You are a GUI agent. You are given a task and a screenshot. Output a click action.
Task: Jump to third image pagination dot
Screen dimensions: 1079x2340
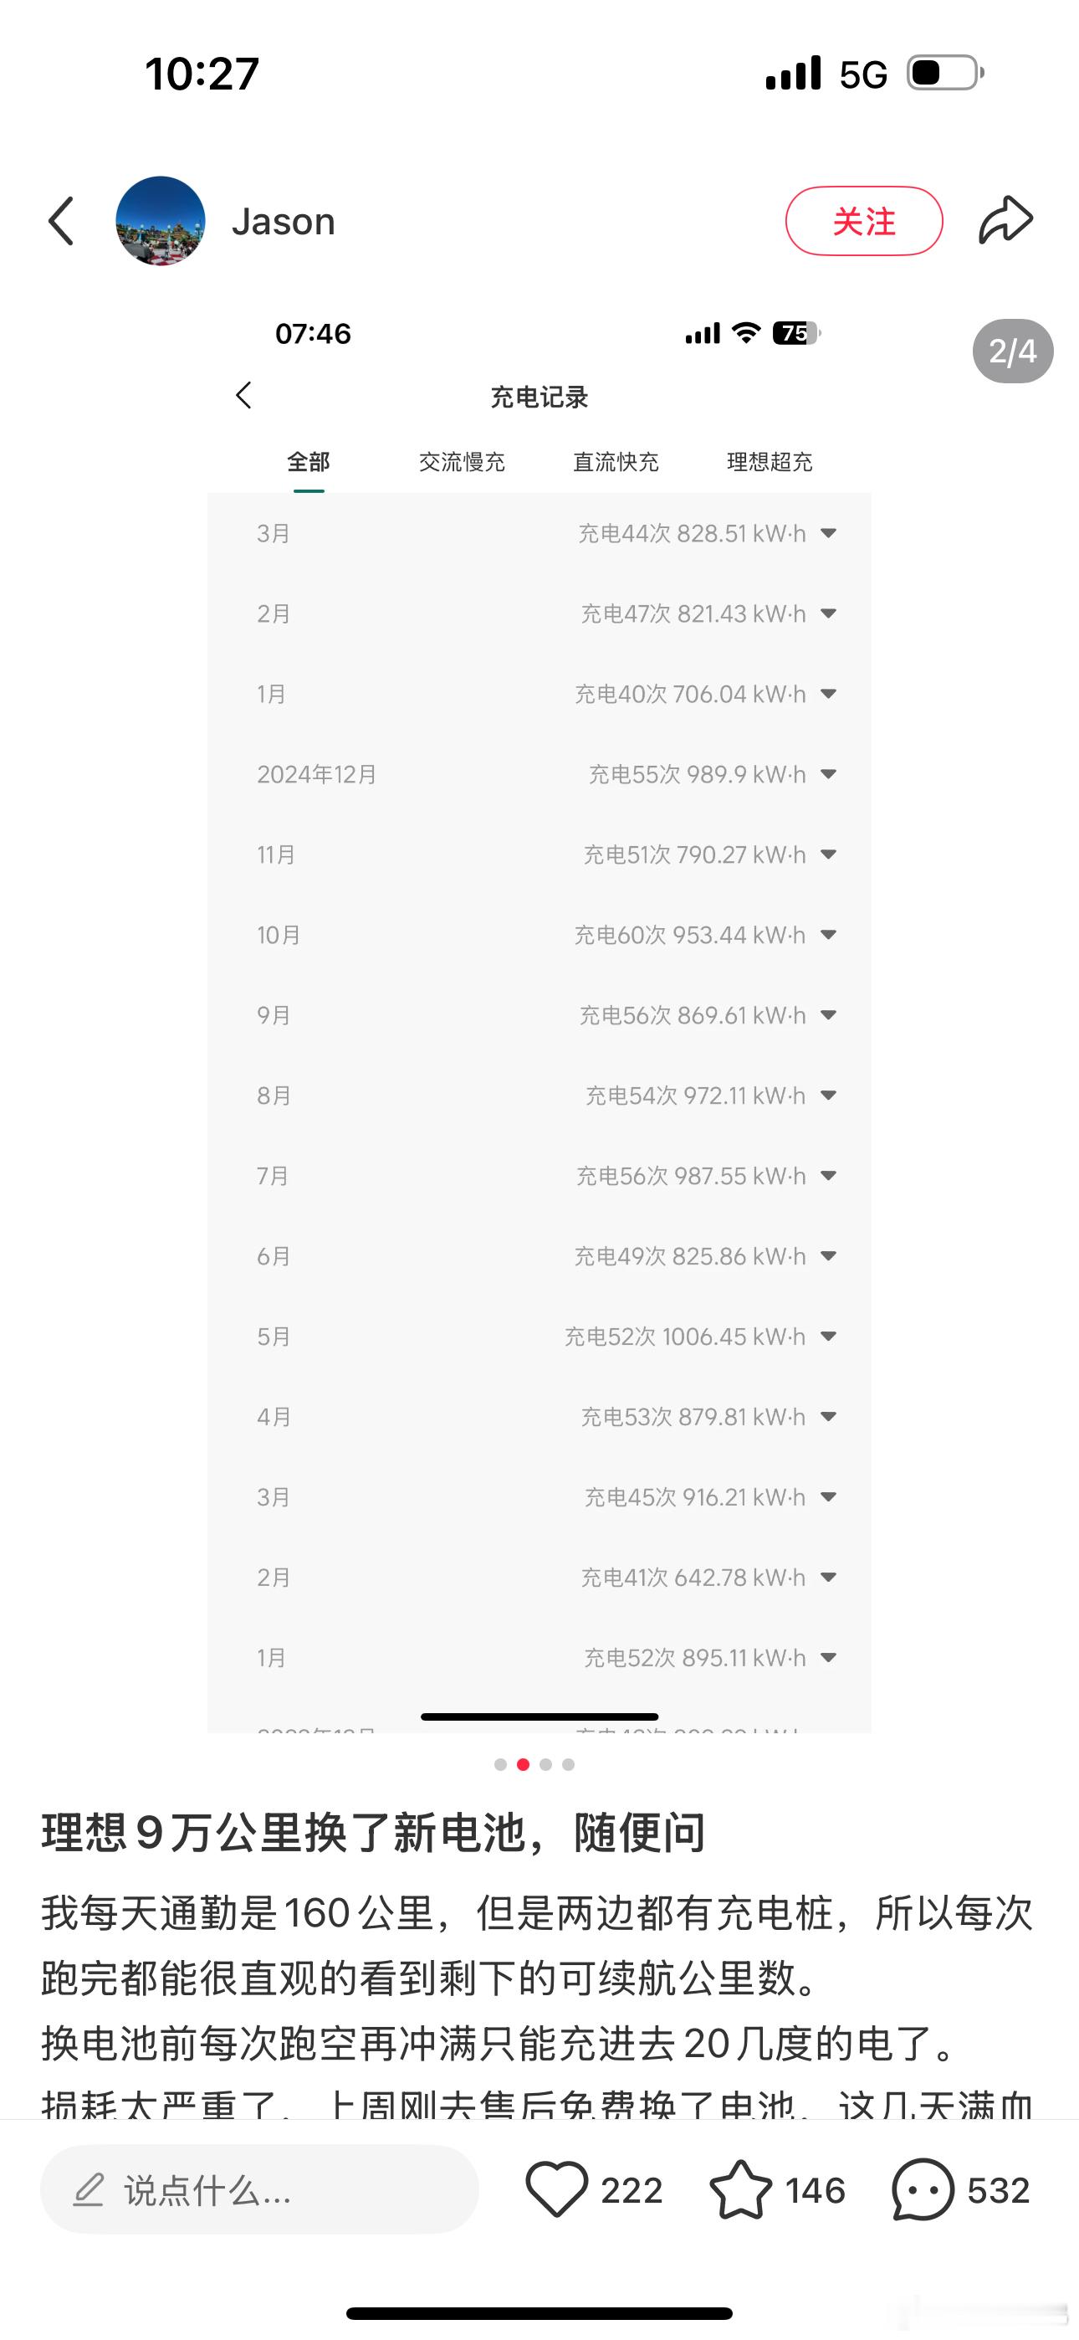click(546, 1764)
